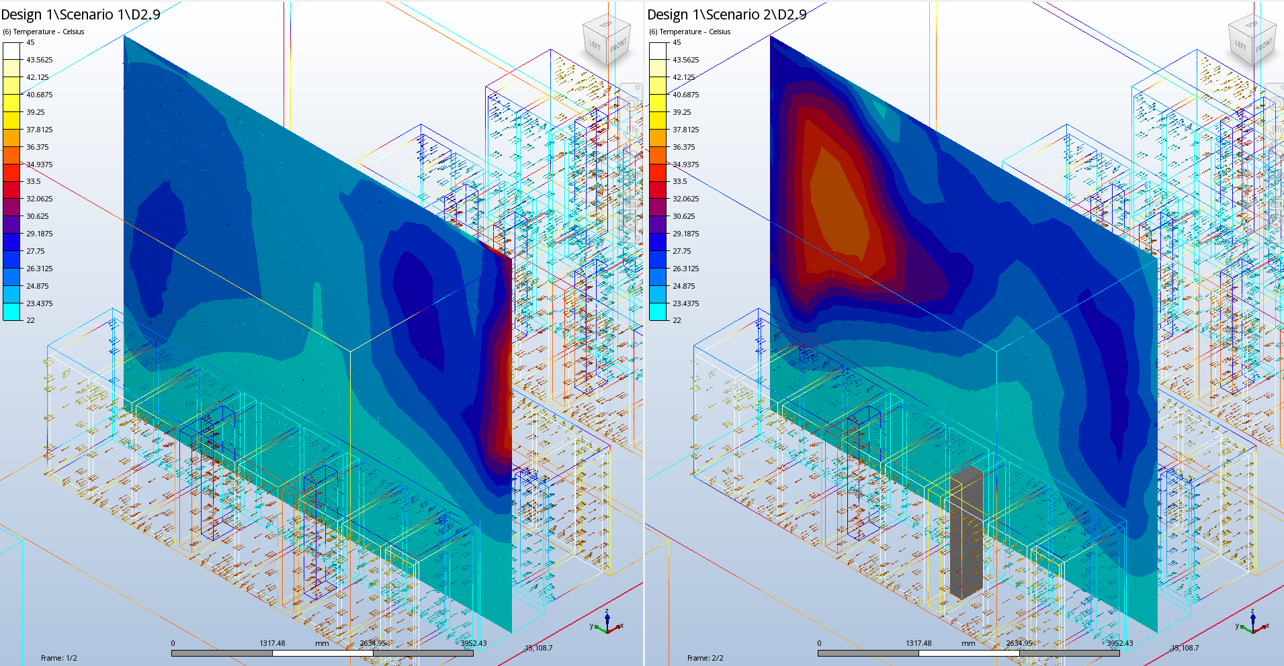Click the Design 1\Scenario 1\D2.9 title
1284x666 pixels.
[81, 15]
